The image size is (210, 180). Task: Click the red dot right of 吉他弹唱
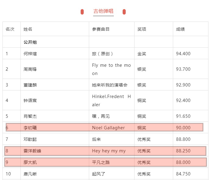tap(124, 12)
